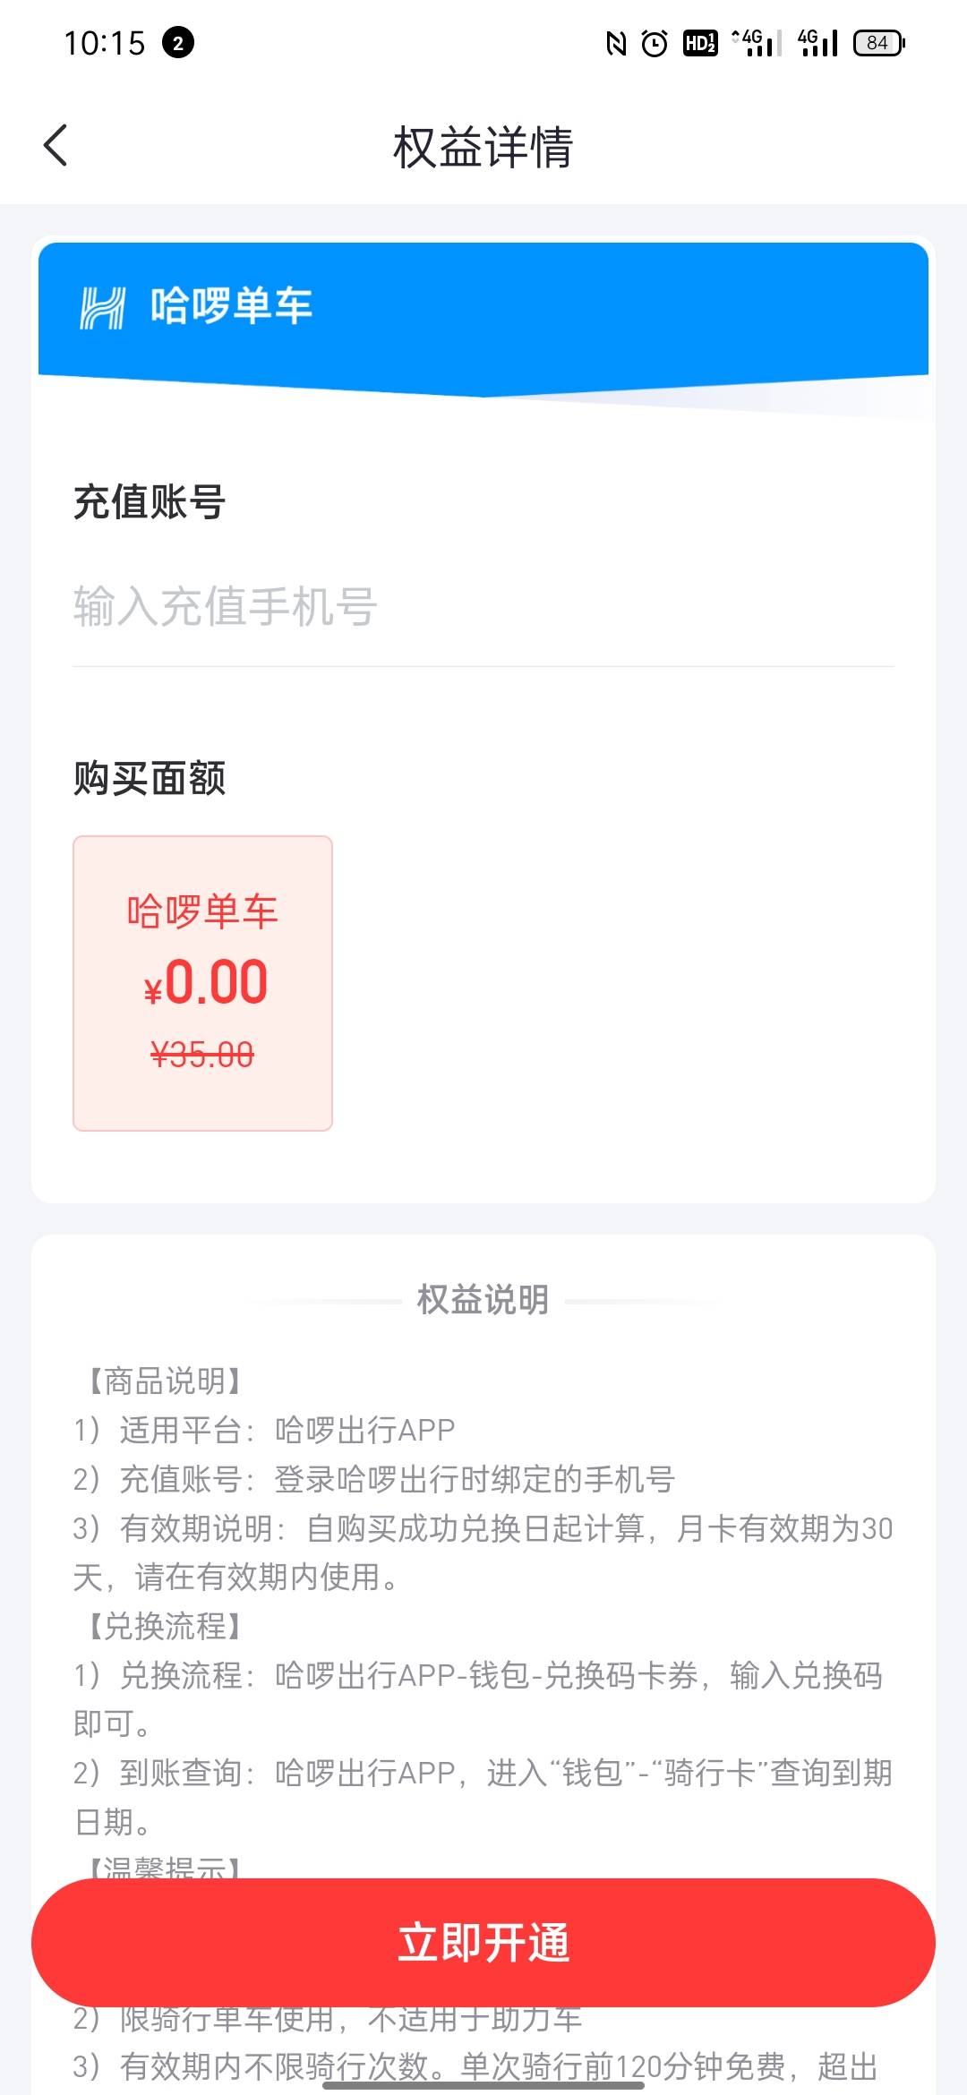The image size is (967, 2095).
Task: Tap the 权益详情 page title
Action: tap(483, 147)
